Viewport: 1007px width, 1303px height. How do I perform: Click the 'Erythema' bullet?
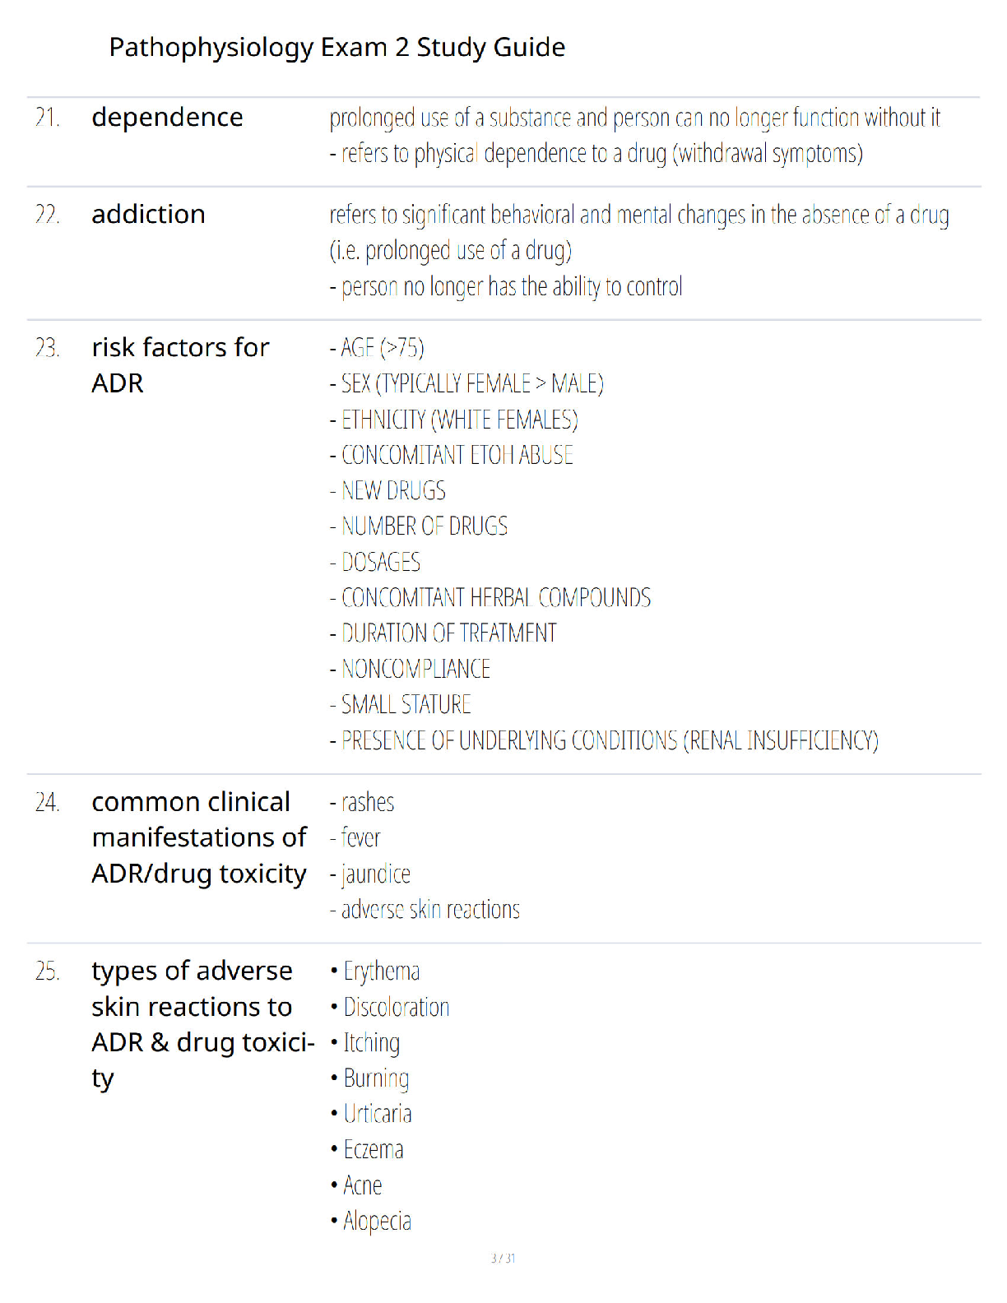(375, 971)
